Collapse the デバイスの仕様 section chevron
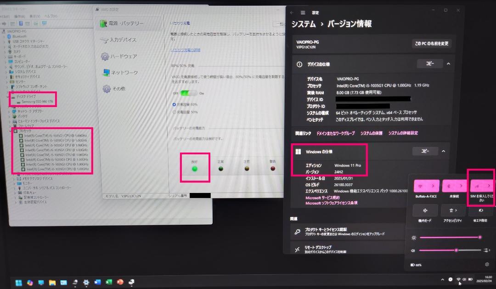Image resolution: width=496 pixels, height=289 pixels. [x=448, y=64]
